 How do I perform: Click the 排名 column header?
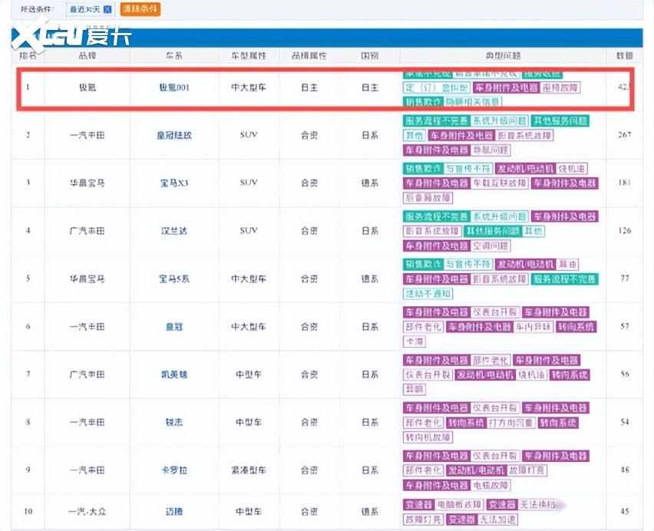pyautogui.click(x=28, y=55)
